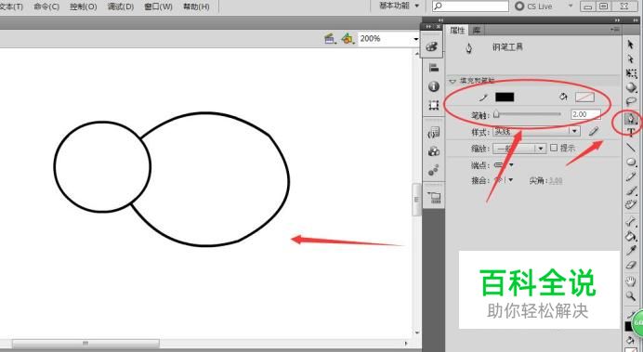Screen dimensions: 643x352
Task: Switch to the Properties (属性) tab
Action: coord(457,30)
